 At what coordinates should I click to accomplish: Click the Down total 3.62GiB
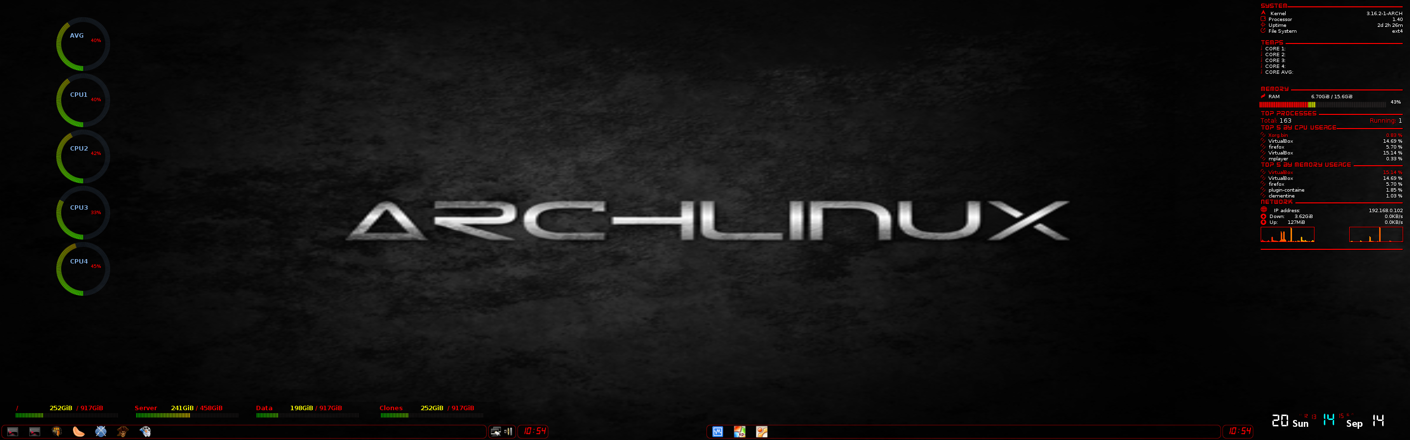(x=1303, y=217)
